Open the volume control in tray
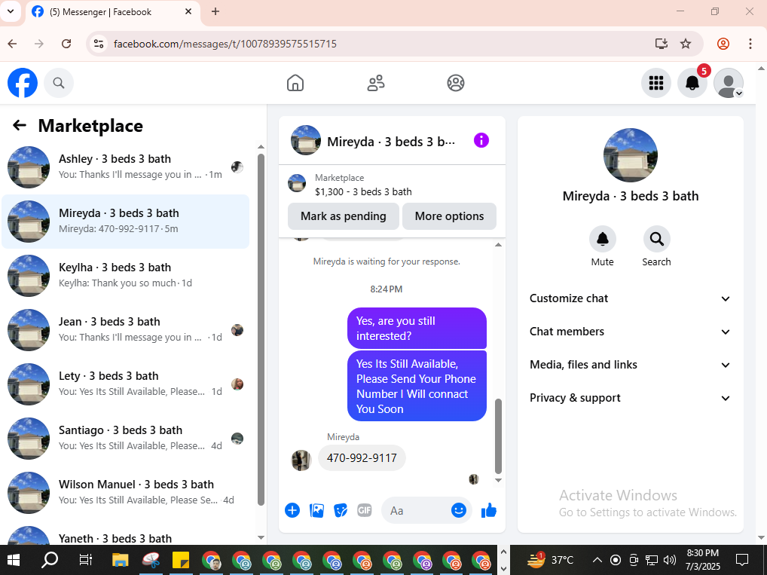 coord(670,560)
